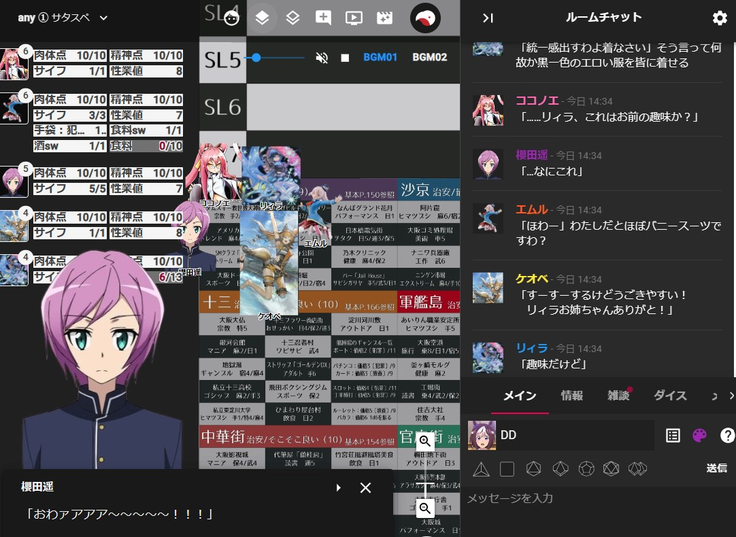Roll the D12 die icon
The width and height of the screenshot is (736, 537).
(x=586, y=468)
